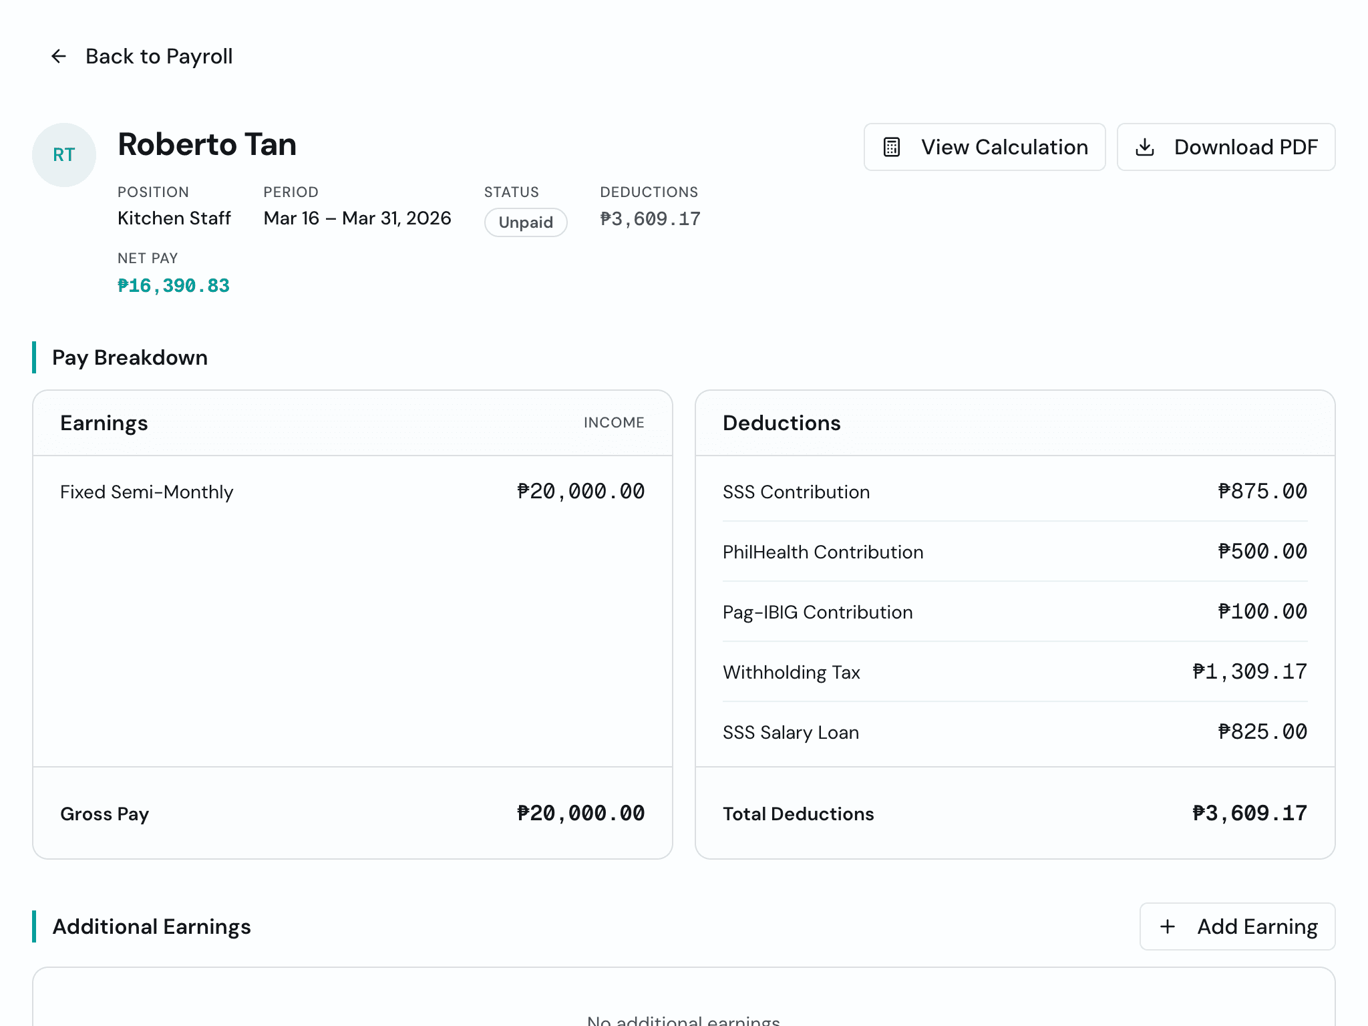
Task: Click Pag-IBIG amount ₱100.00
Action: tap(1262, 612)
